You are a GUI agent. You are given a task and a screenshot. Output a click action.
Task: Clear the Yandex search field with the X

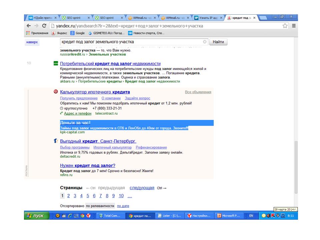point(204,42)
